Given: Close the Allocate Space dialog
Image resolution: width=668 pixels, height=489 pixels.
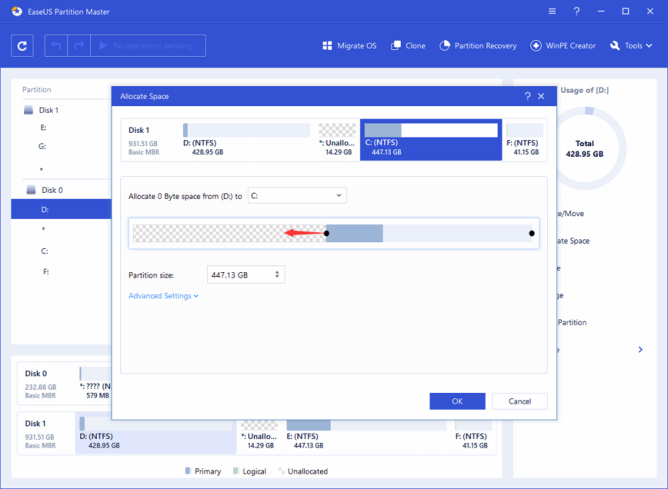Looking at the screenshot, I should click(542, 97).
